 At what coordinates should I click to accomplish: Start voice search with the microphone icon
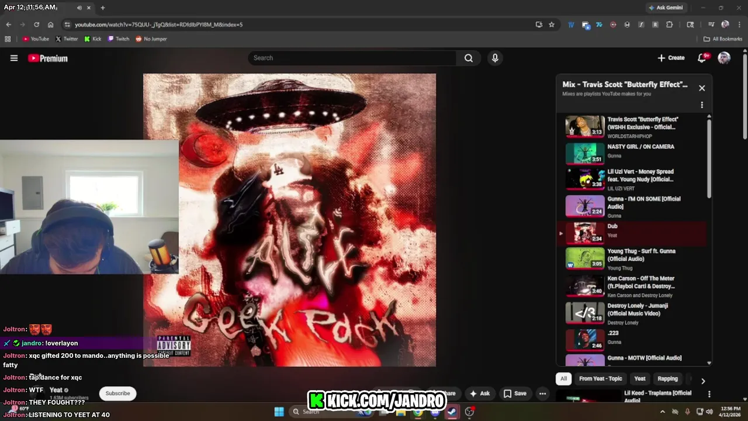495,58
